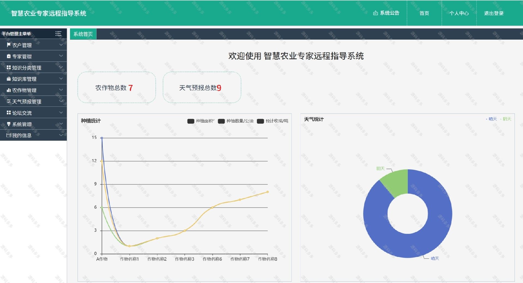
Task: Switch to the 系统首页 tab
Action: tap(83, 34)
